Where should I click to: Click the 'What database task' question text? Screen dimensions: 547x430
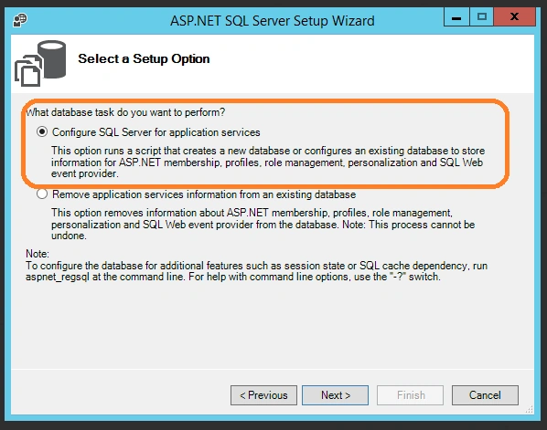(x=125, y=112)
